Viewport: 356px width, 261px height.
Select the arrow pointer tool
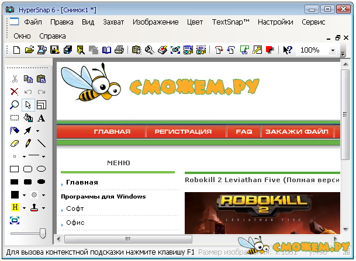(x=28, y=105)
